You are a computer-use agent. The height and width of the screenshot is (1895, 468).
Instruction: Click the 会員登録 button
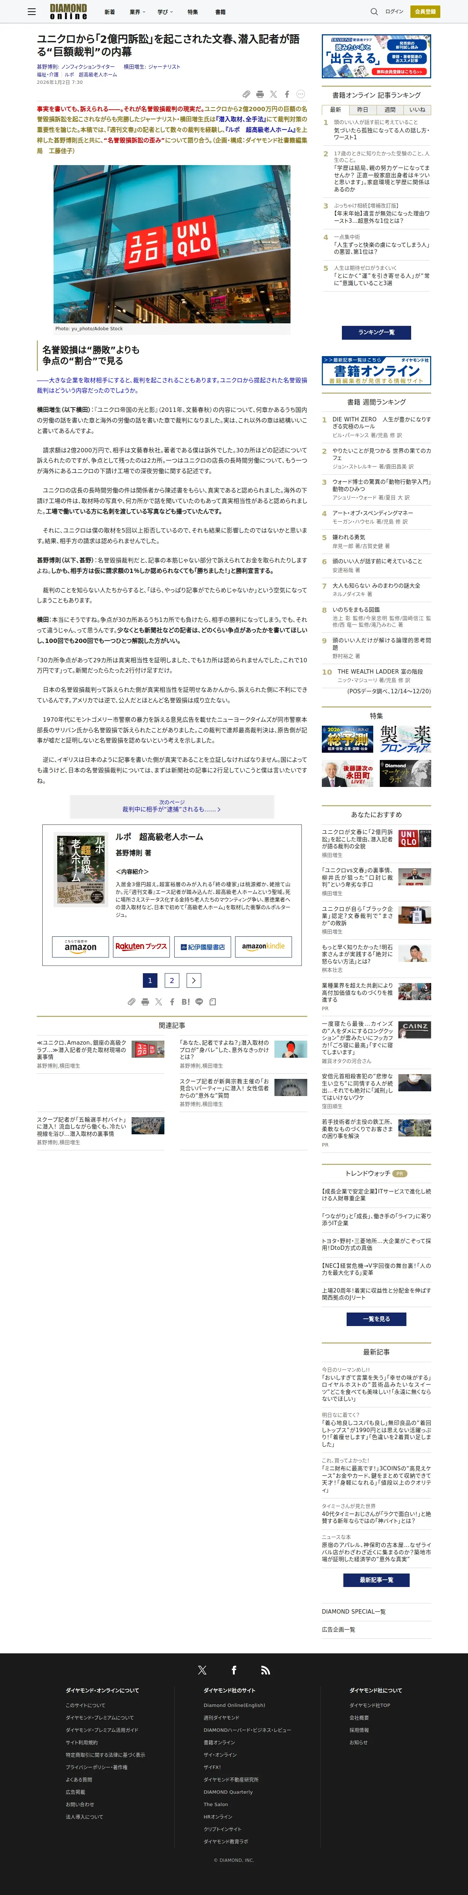pyautogui.click(x=425, y=12)
